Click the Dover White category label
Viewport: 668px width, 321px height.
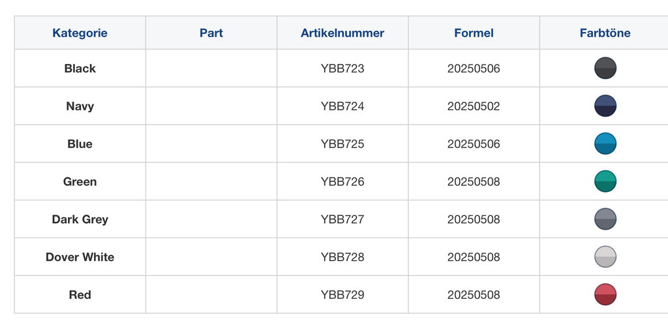click(x=80, y=257)
